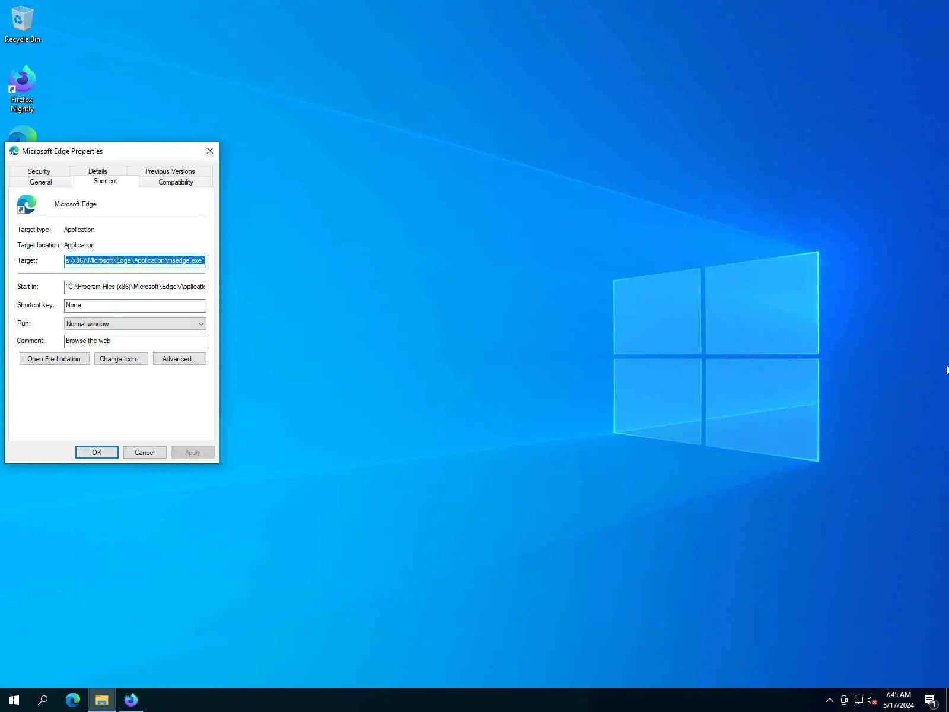Confirm the dialog with OK
This screenshot has height=712, width=949.
(97, 453)
